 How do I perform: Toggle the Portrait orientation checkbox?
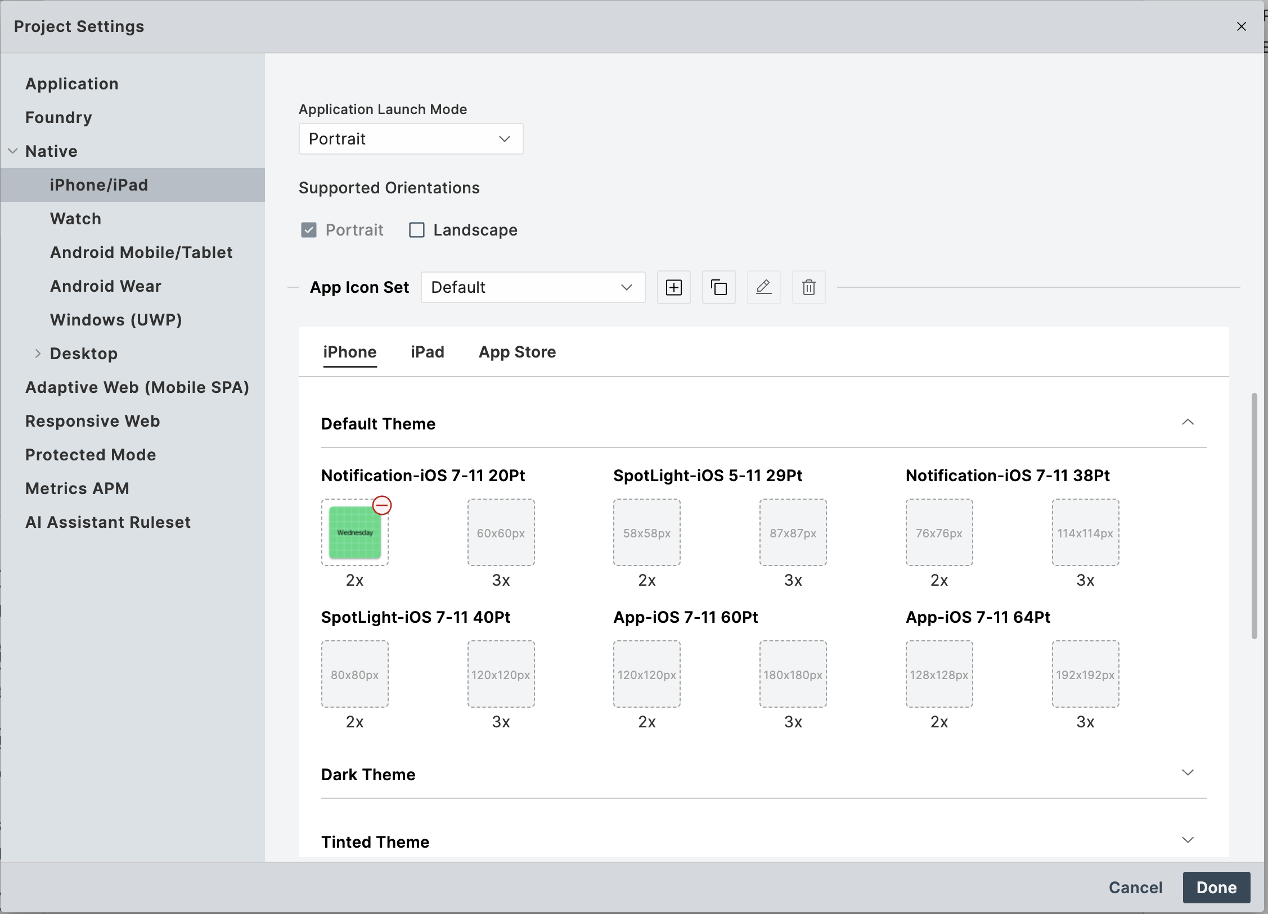[309, 230]
